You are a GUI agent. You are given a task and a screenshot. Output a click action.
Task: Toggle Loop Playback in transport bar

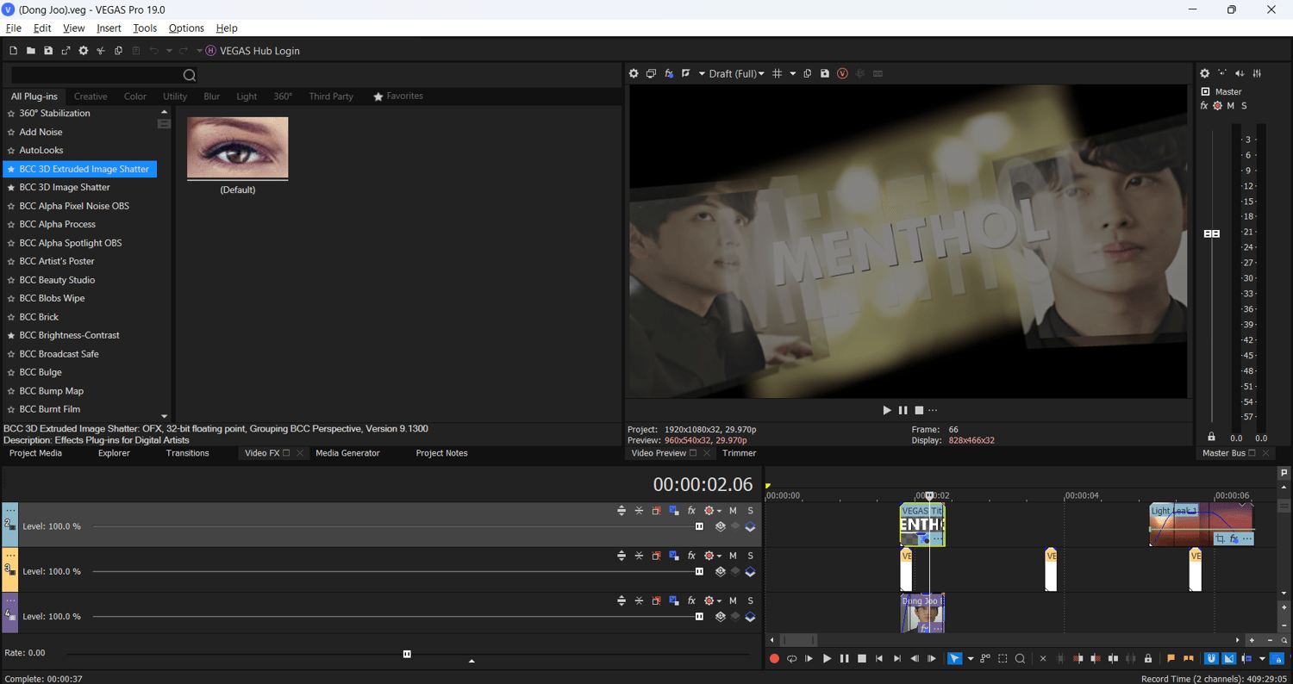coord(791,659)
